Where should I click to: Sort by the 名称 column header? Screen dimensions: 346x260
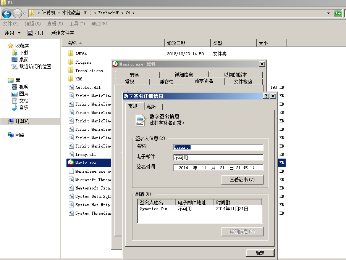(113, 43)
